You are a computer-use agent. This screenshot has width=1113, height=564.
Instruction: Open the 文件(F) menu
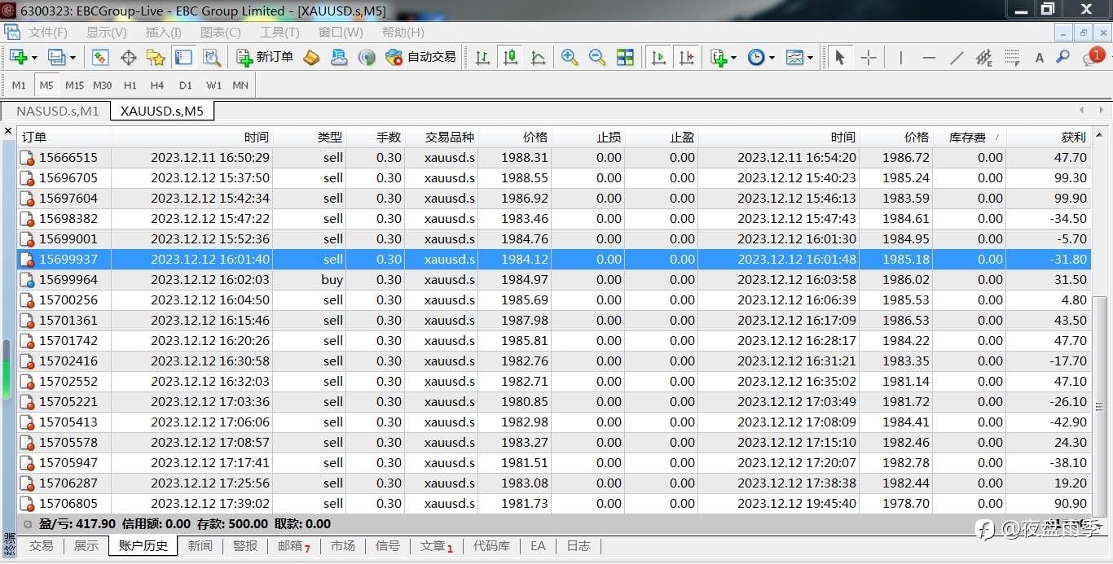tap(48, 33)
